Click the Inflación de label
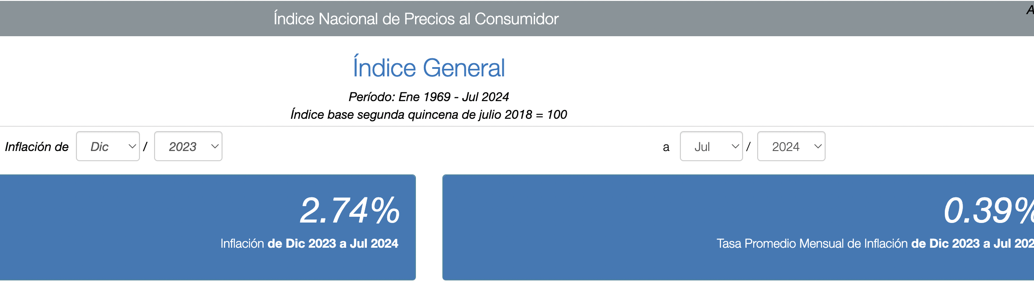Viewport: 1034px width, 287px height. 37,147
